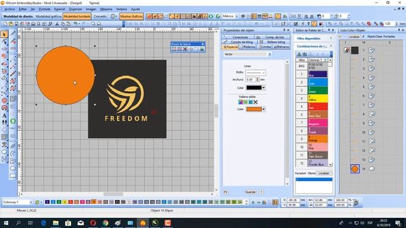Increase the Anchura stepper value

click(x=258, y=79)
